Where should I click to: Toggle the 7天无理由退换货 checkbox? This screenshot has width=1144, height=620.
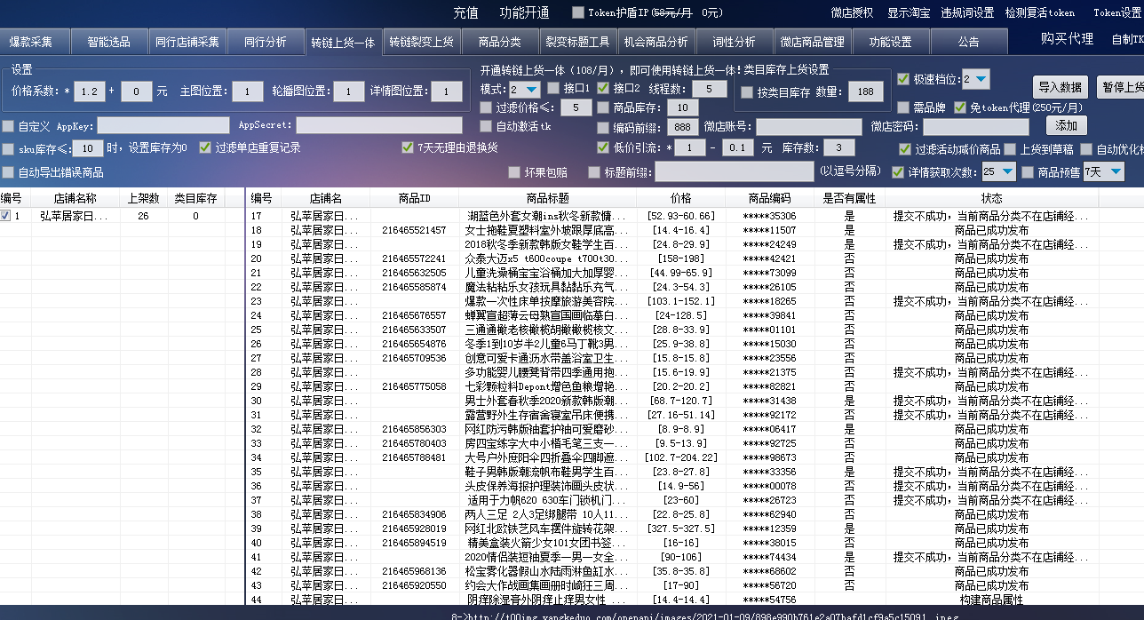pyautogui.click(x=408, y=147)
